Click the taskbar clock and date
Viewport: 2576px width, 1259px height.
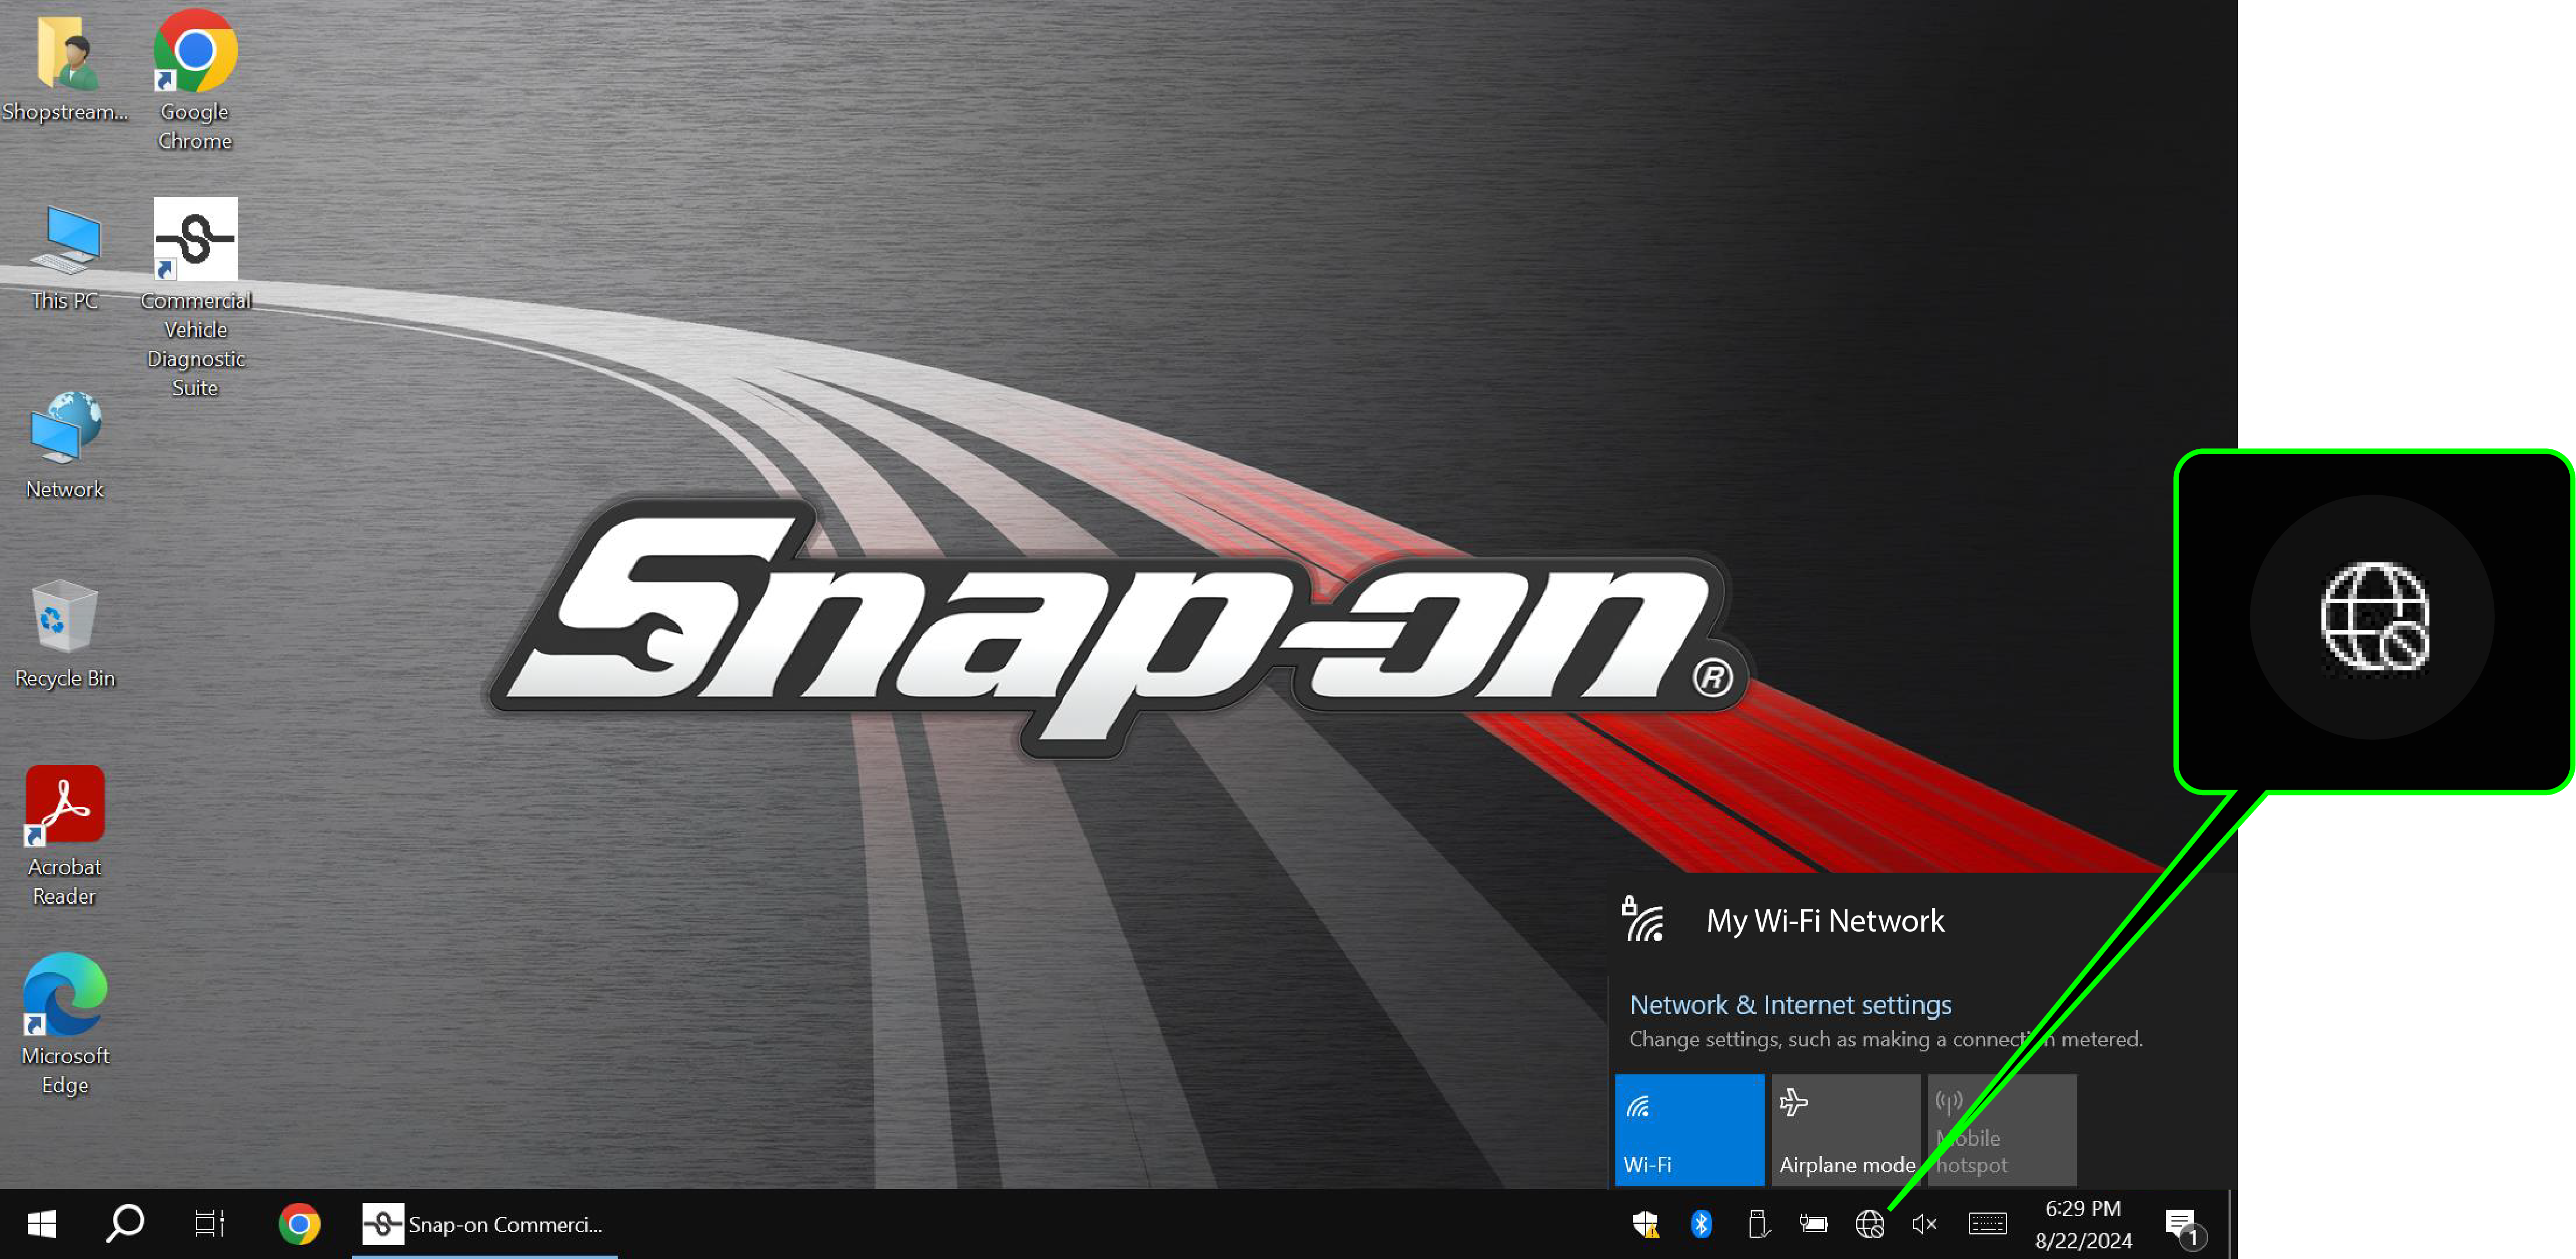click(2083, 1224)
